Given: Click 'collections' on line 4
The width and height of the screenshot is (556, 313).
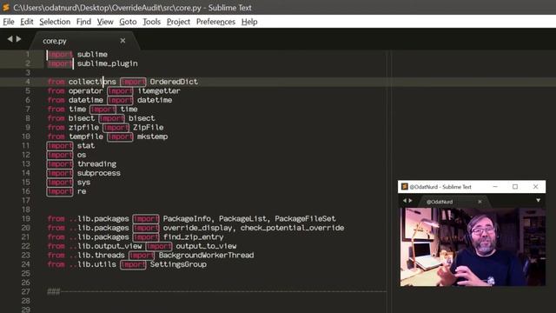Looking at the screenshot, I should [x=92, y=82].
